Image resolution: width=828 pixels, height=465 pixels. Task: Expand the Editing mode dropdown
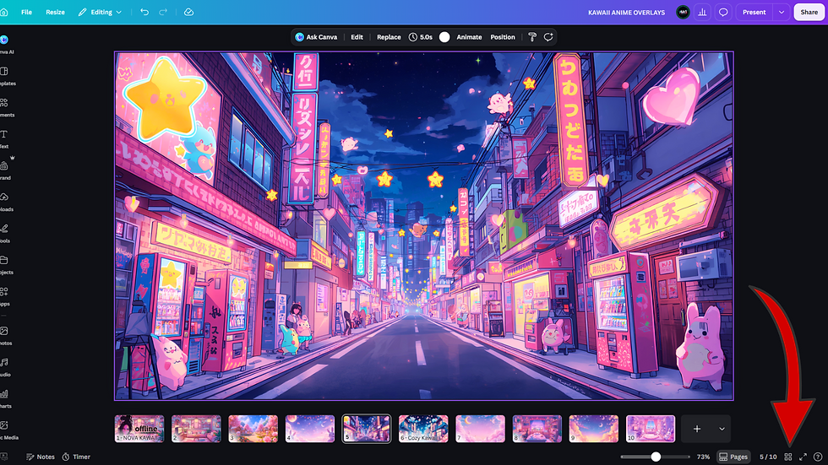101,12
